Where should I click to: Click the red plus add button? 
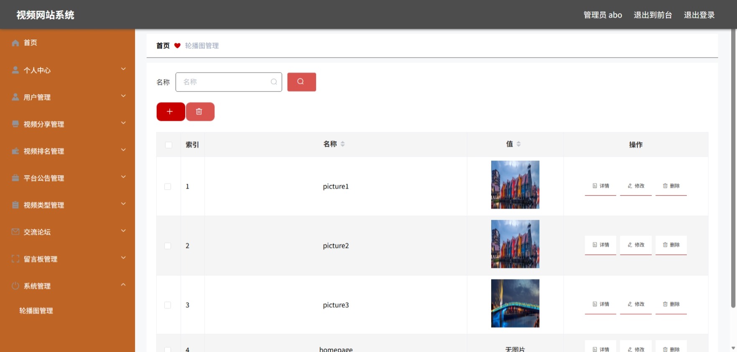171,111
